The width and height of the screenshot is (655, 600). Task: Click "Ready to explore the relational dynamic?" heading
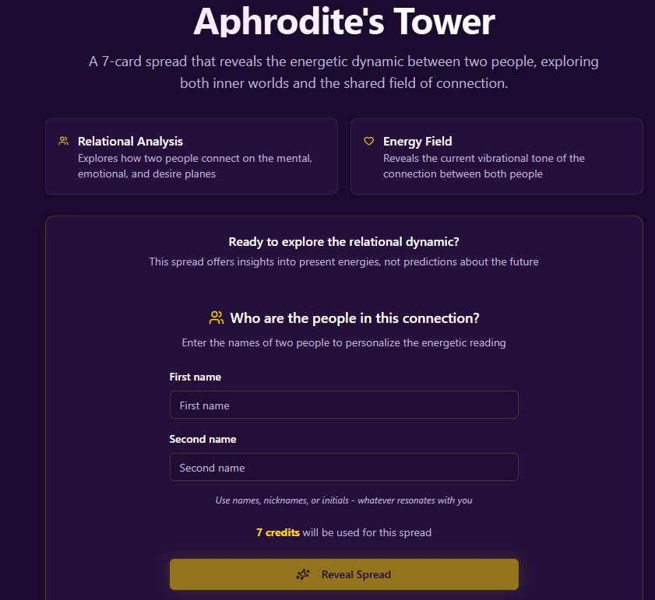343,242
